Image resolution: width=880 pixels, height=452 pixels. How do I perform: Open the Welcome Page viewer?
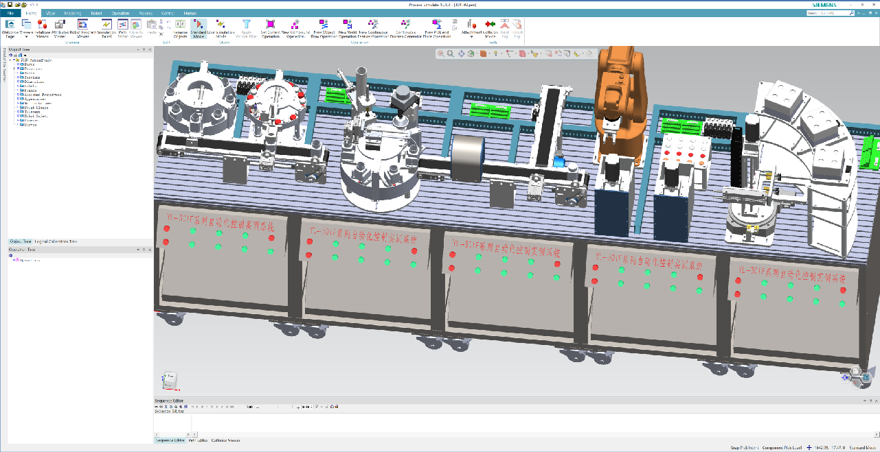[x=10, y=28]
